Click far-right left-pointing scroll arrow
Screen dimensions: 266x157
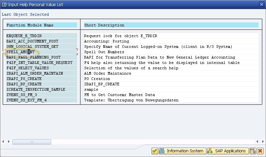(x=257, y=142)
